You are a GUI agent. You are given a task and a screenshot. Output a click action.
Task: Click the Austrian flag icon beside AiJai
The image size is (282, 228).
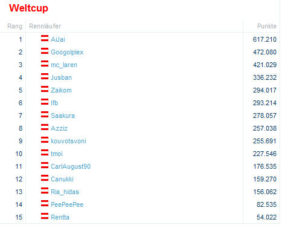[x=45, y=38]
